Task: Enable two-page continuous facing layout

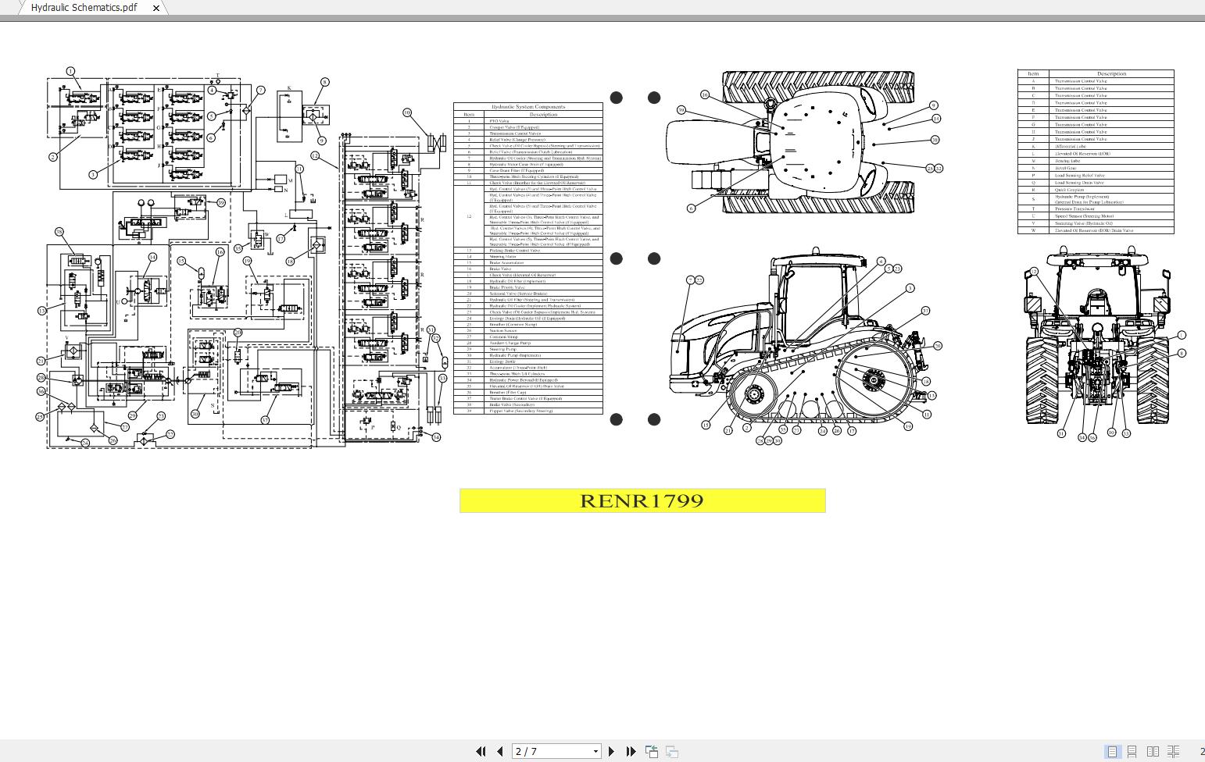Action: (x=1173, y=752)
